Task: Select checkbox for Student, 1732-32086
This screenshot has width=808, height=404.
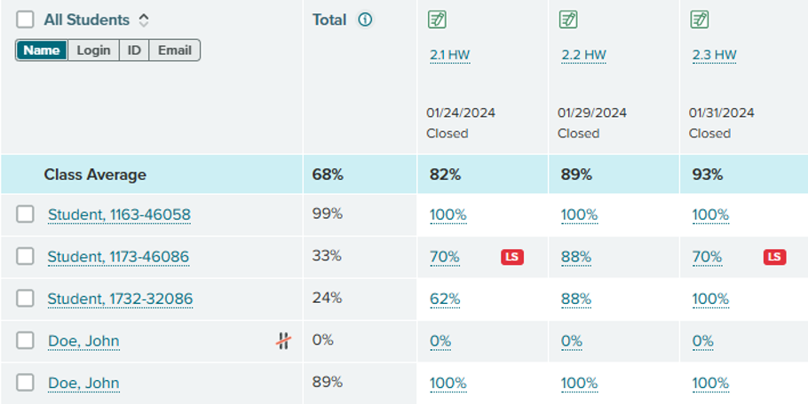Action: pyautogui.click(x=25, y=299)
